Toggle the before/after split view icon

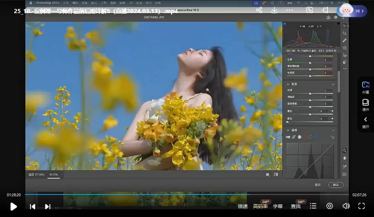click(276, 174)
